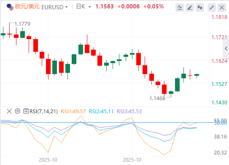Close the chart with the X button

222,8
